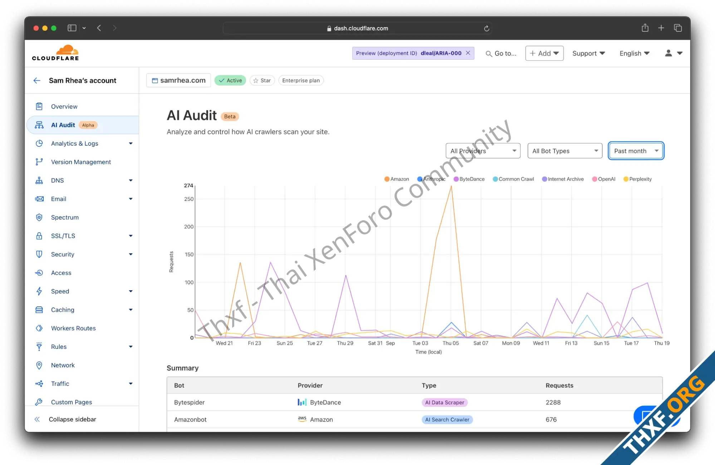Click the Overview clipboard icon
This screenshot has width=715, height=465.
tap(39, 107)
